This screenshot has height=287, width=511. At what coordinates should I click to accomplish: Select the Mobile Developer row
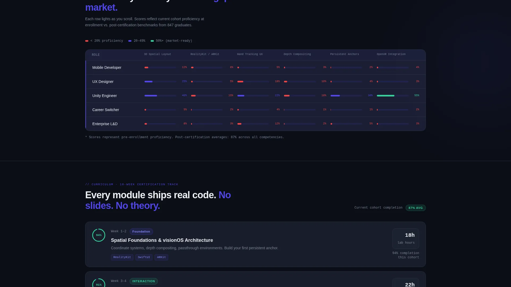tap(256, 67)
